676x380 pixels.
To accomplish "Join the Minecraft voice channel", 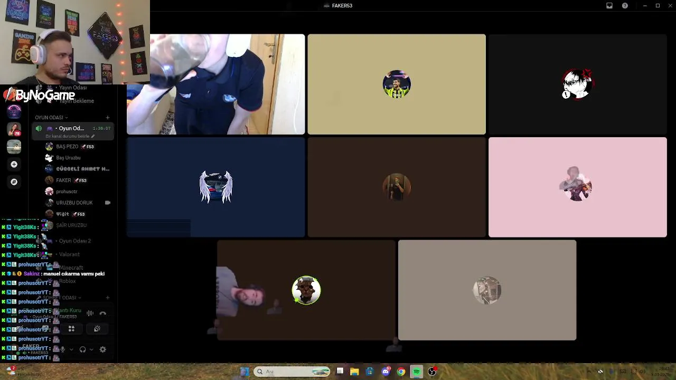I will pos(73,268).
